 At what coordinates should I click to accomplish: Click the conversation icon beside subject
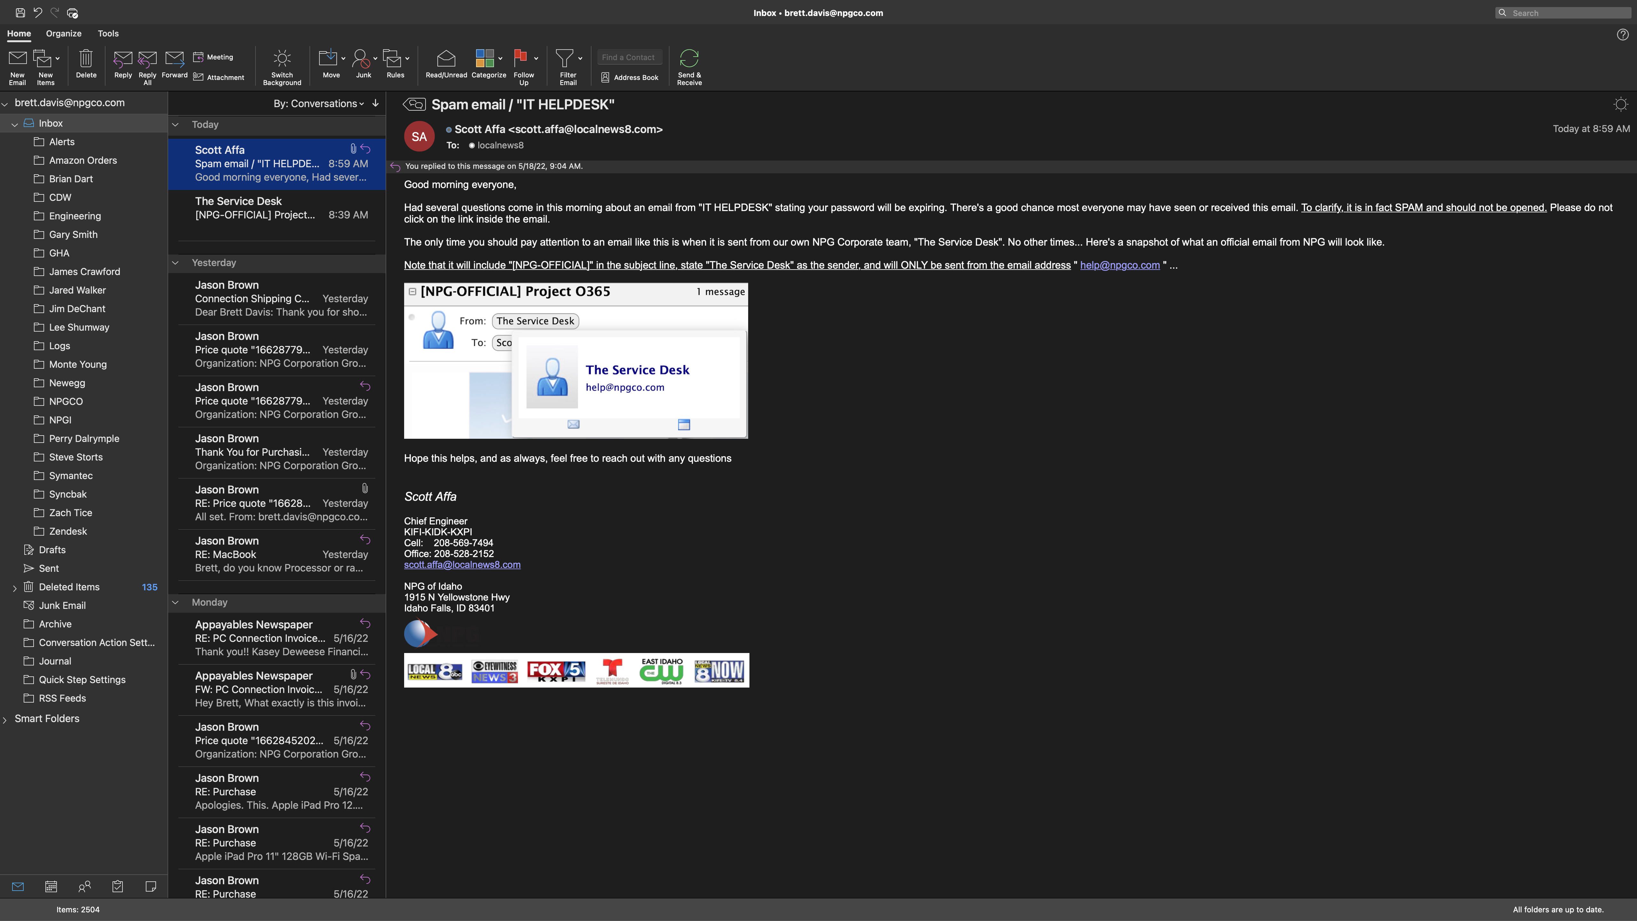click(x=414, y=104)
